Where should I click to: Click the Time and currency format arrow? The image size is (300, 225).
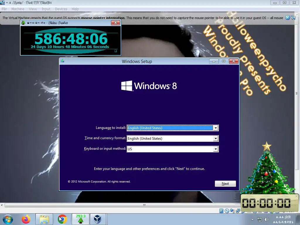(216, 138)
